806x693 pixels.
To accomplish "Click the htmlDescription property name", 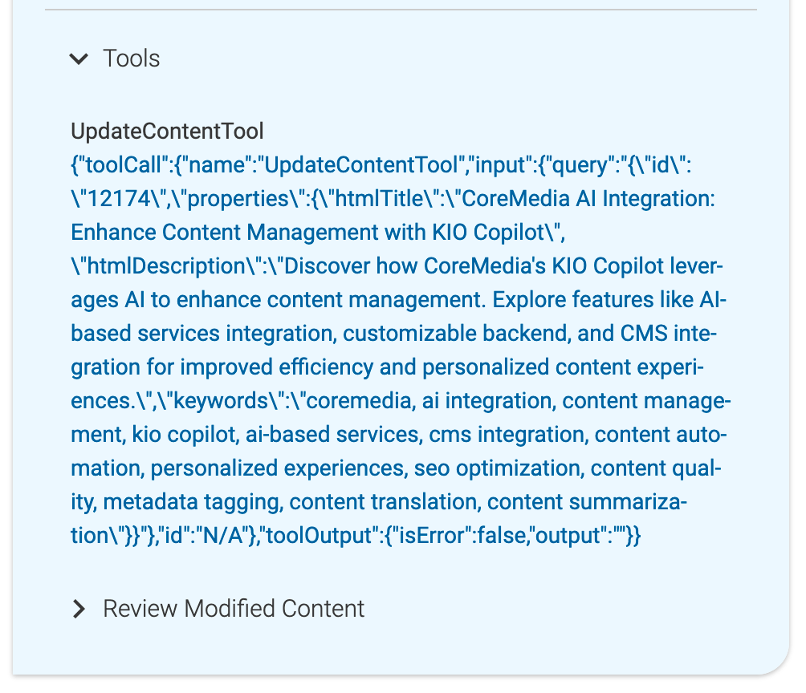I will tap(159, 266).
